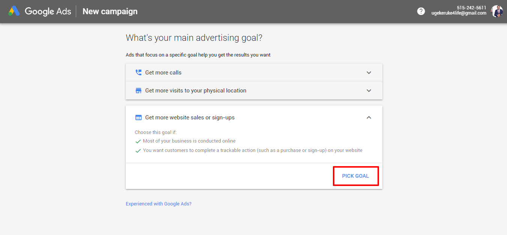The height and width of the screenshot is (235, 507).
Task: Click the 515-242-5611 account number
Action: (472, 8)
